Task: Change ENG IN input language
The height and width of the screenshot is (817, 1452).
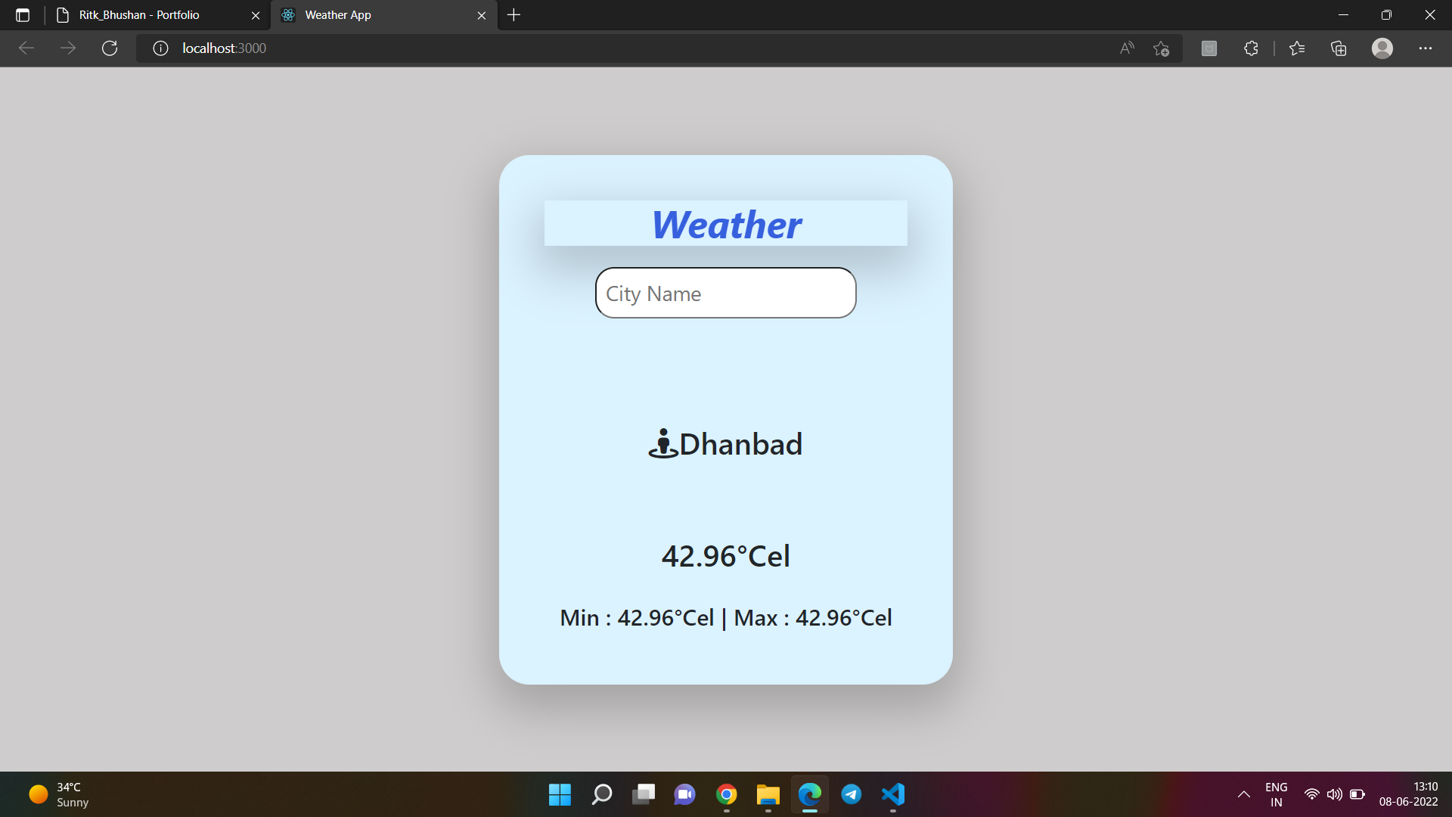Action: (1277, 794)
